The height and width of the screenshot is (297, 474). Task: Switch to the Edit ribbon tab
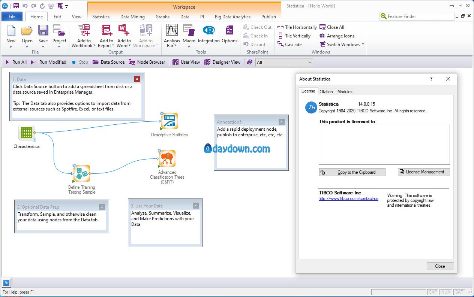coord(57,17)
